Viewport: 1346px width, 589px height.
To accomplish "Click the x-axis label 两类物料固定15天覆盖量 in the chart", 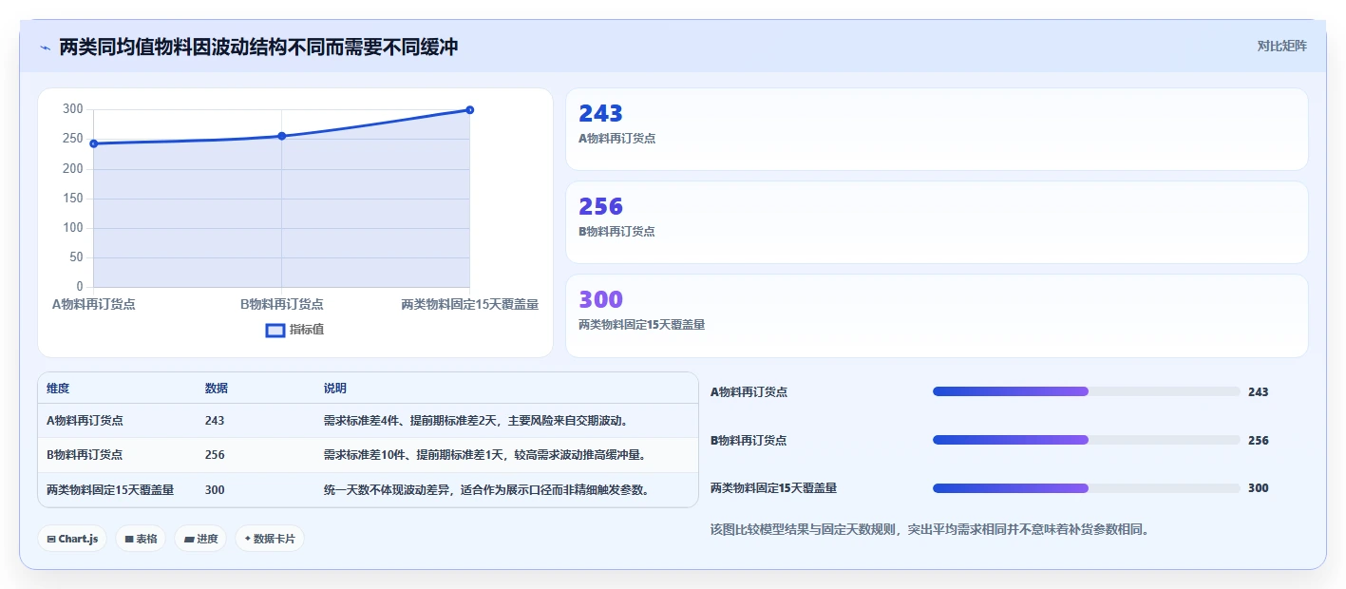I will pyautogui.click(x=470, y=304).
